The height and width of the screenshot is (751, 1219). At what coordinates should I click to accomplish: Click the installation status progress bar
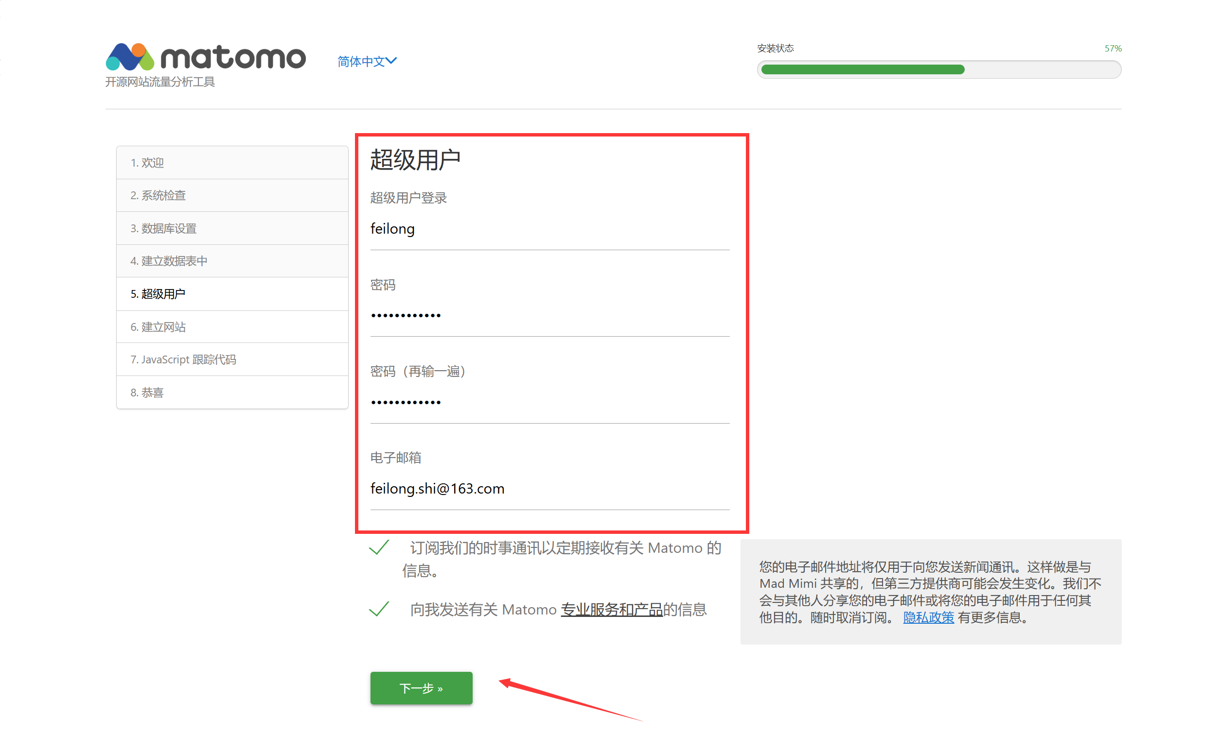938,69
